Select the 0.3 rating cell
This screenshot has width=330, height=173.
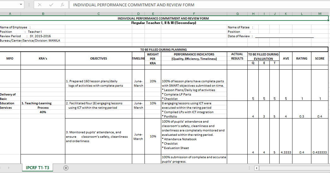coord(302,116)
